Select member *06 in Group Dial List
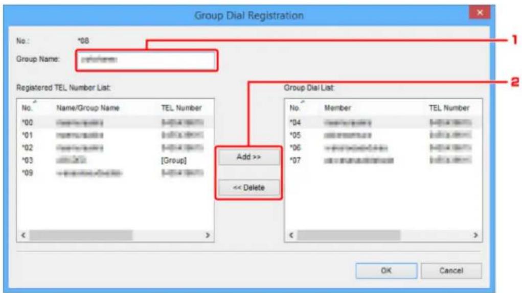 tap(383, 147)
